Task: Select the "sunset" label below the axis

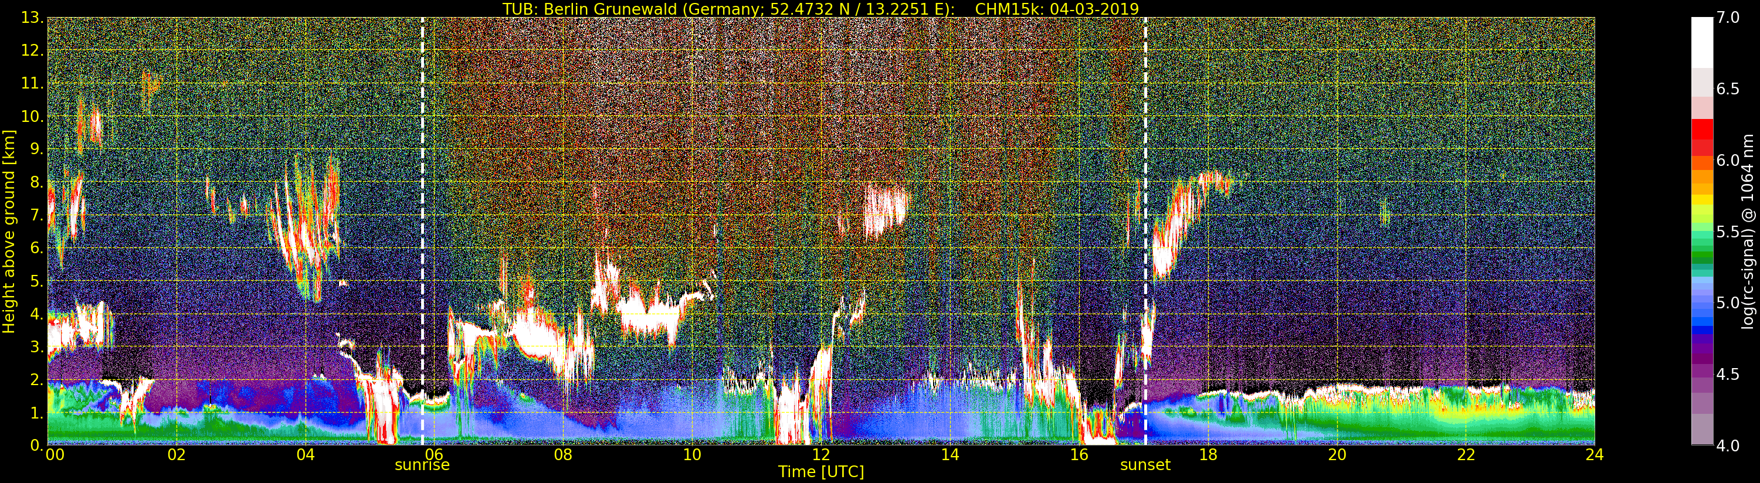Action: point(1144,465)
